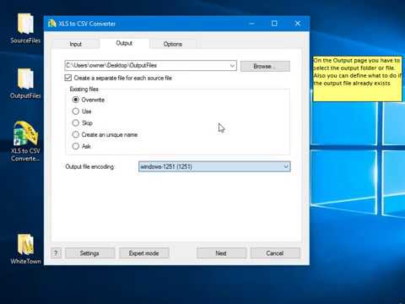Expand the output folder path dropdown arrow
The height and width of the screenshot is (304, 405).
(x=232, y=66)
